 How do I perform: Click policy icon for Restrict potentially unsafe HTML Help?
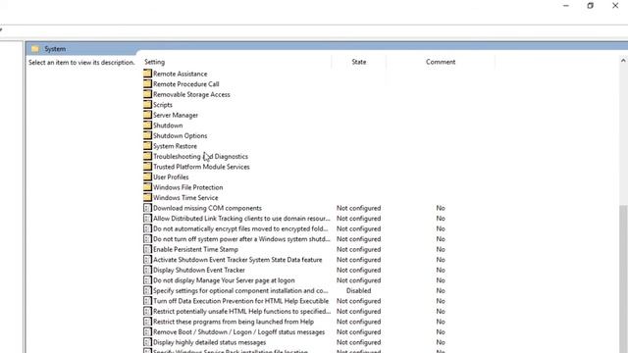147,312
